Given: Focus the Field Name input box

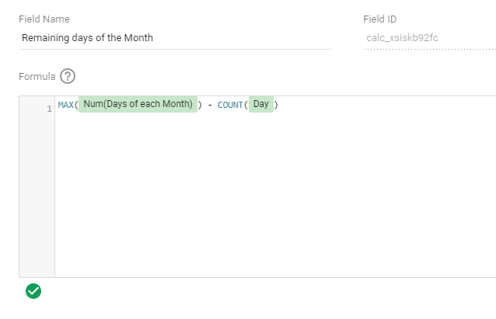Looking at the screenshot, I should 175,37.
